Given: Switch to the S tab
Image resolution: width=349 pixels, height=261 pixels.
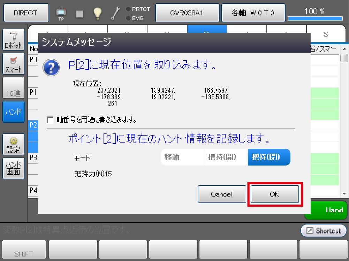Looking at the screenshot, I should [x=326, y=34].
